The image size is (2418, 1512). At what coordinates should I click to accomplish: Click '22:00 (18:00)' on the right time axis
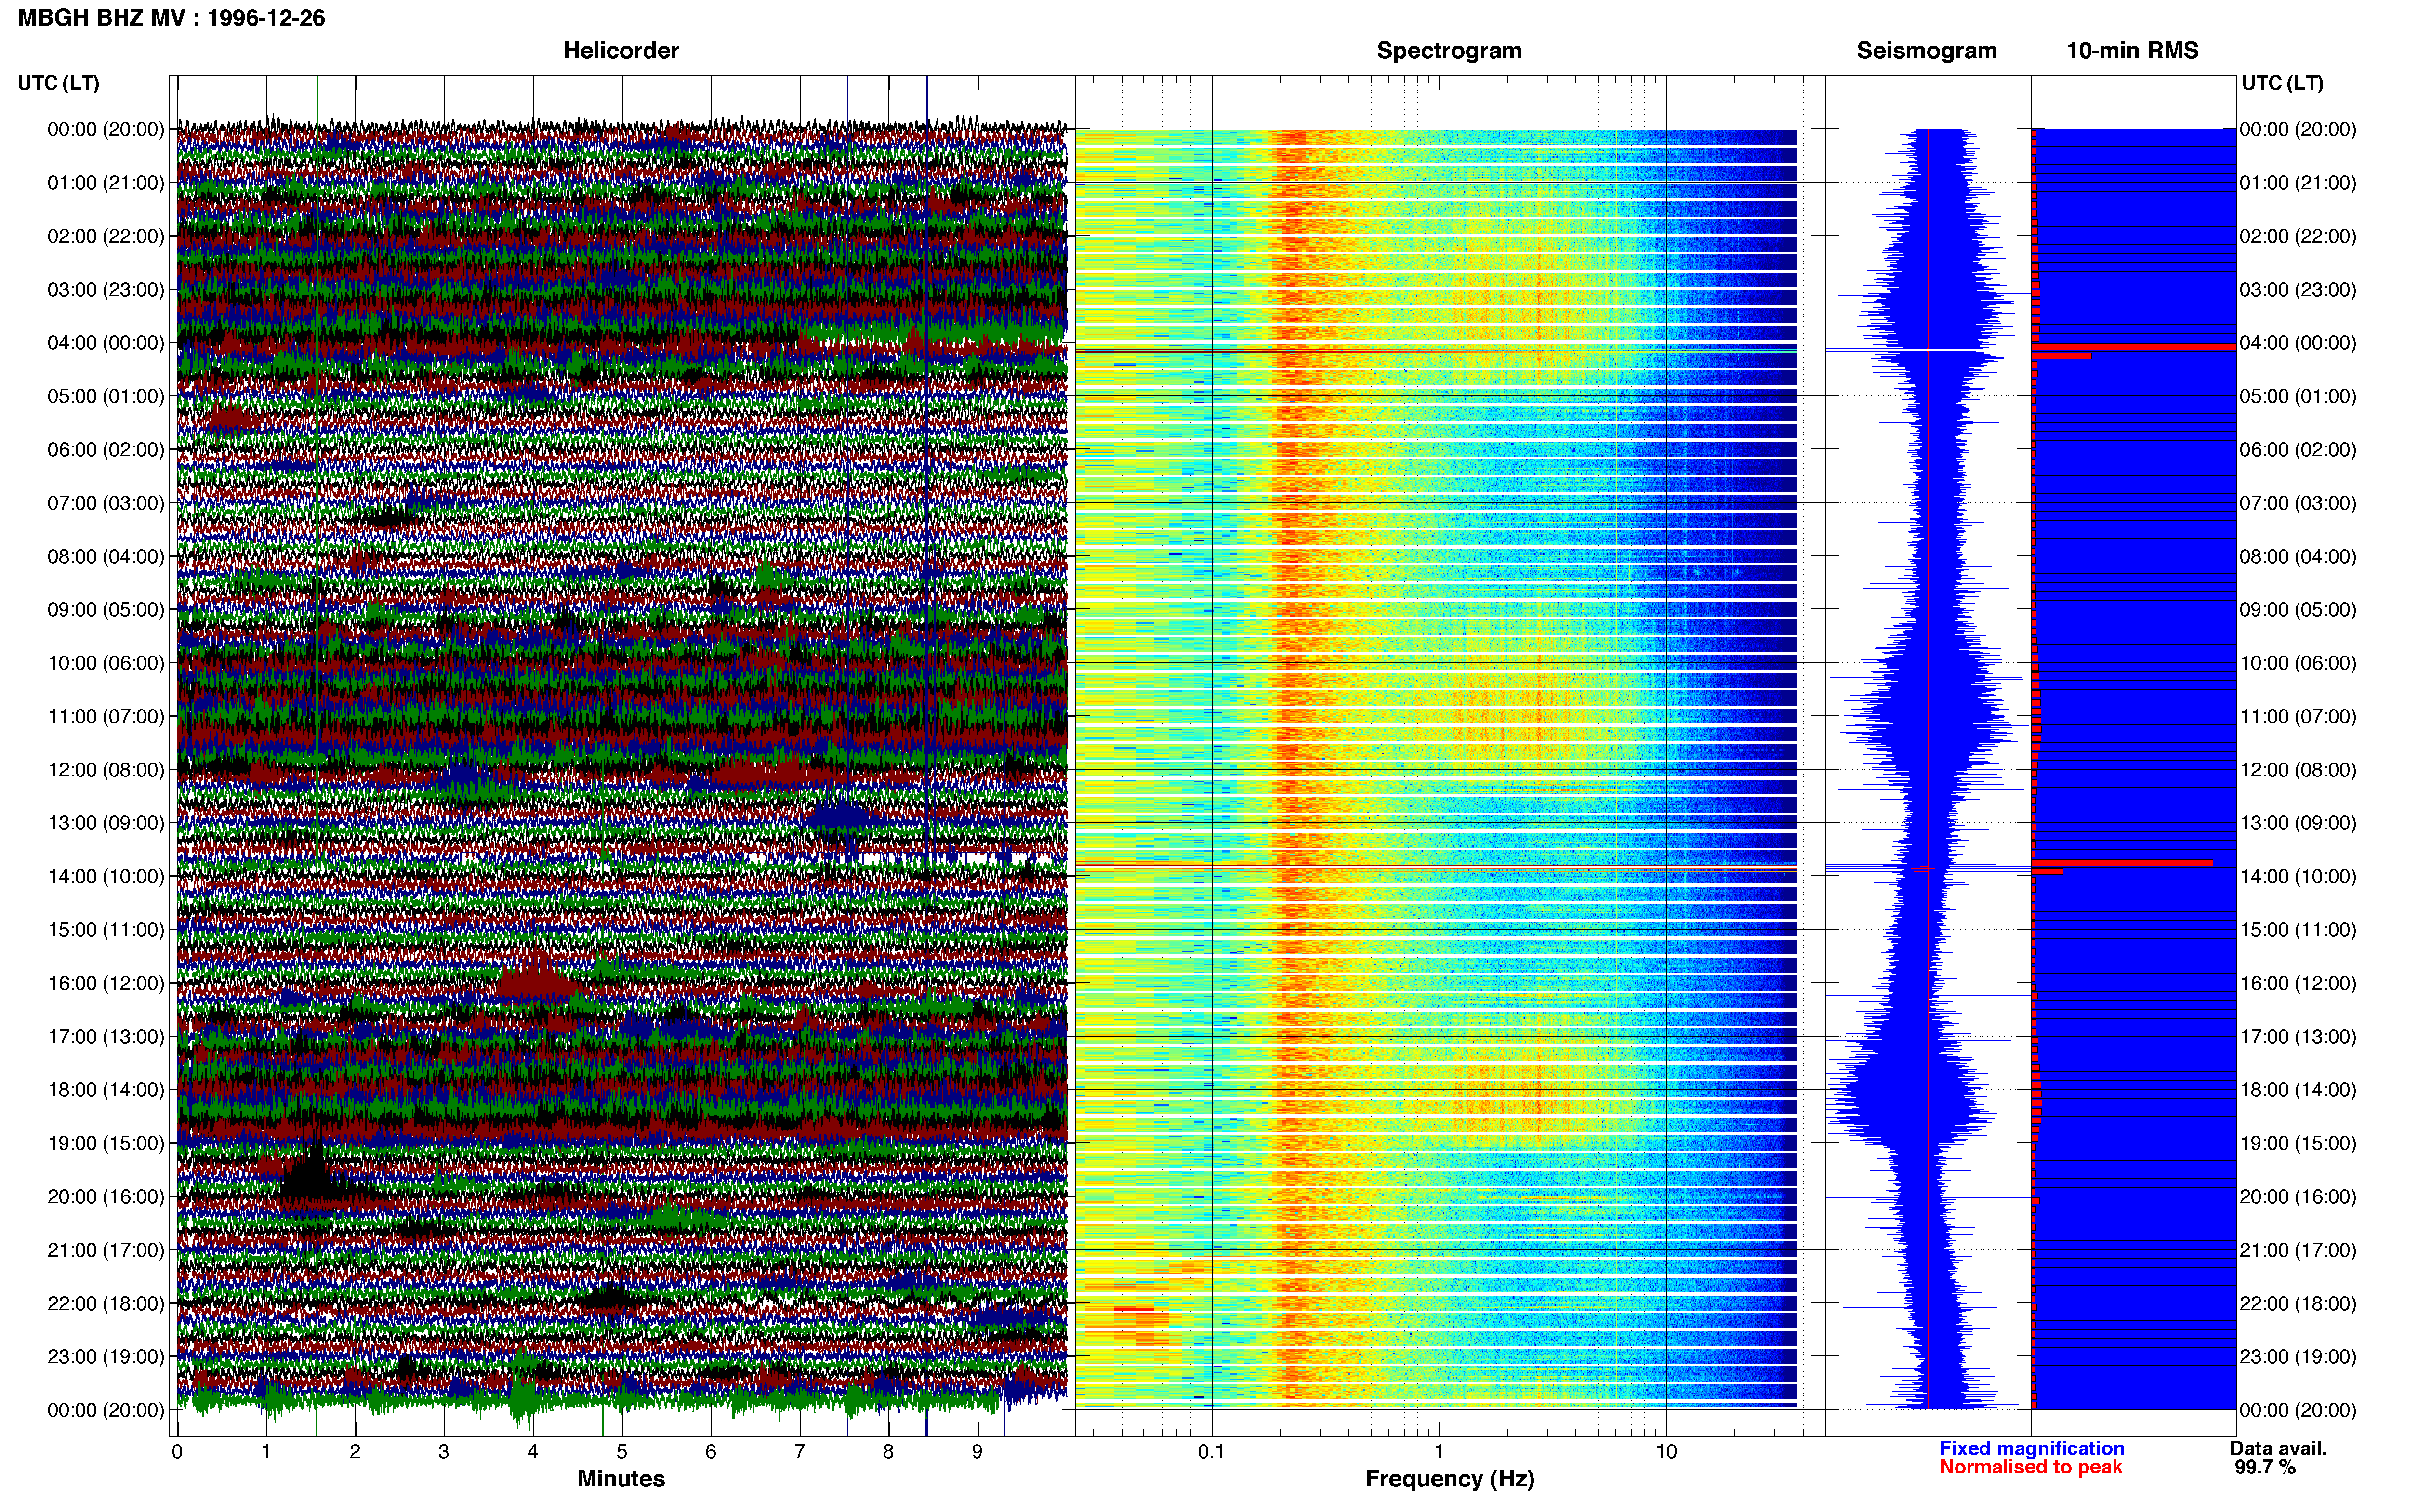pos(2298,1304)
